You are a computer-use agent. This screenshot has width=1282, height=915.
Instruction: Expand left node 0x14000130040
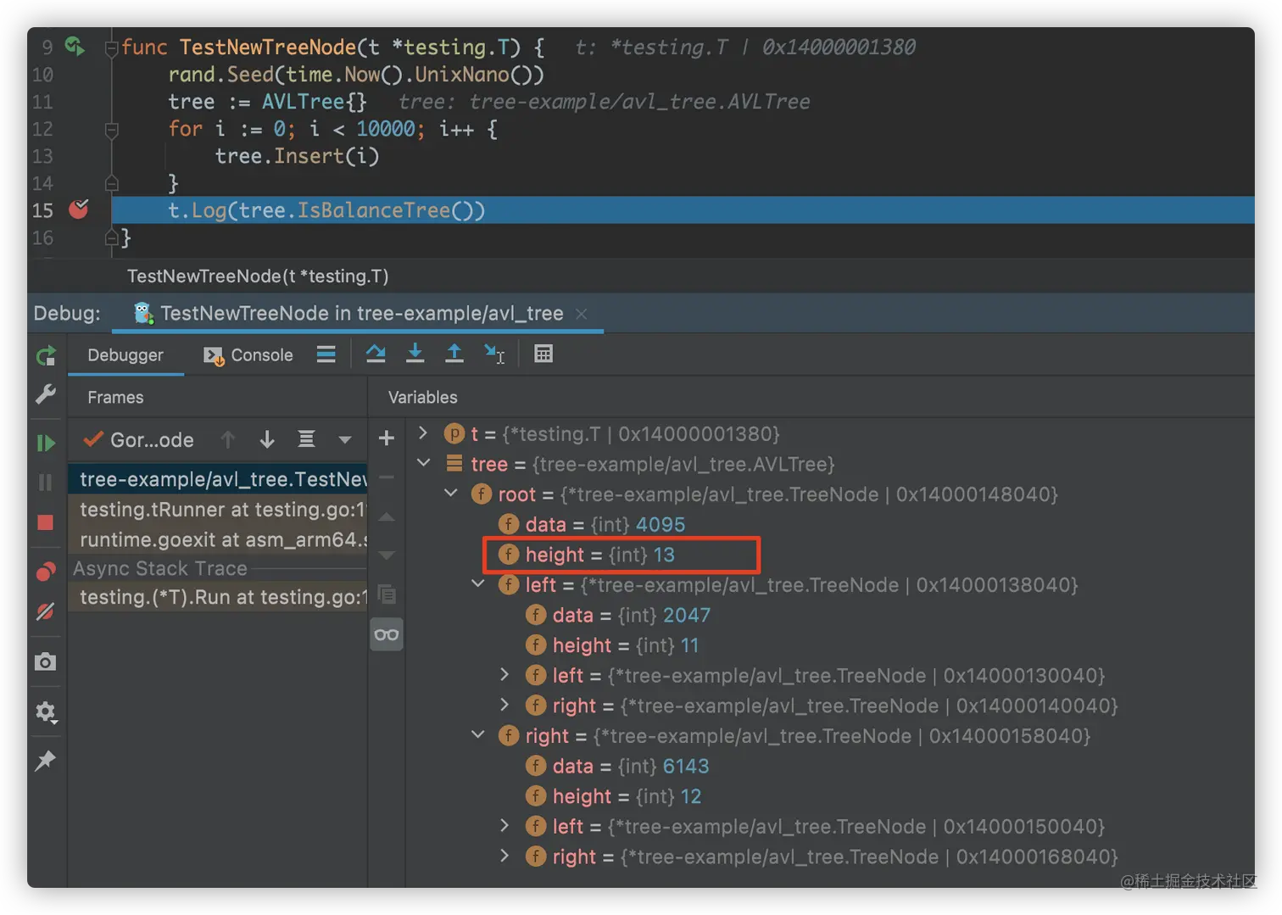[505, 675]
